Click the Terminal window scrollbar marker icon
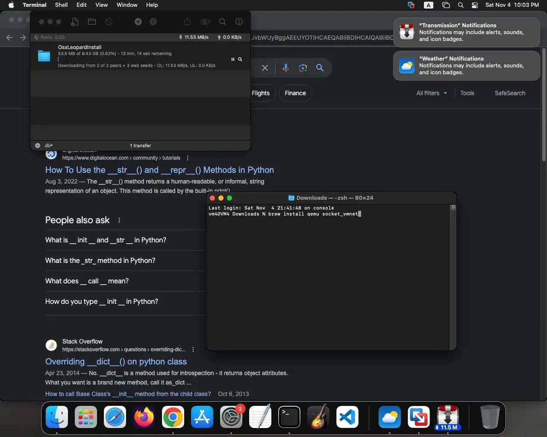The height and width of the screenshot is (437, 547). point(453,207)
